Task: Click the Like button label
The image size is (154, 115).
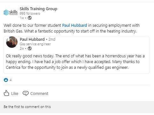Action: (15, 94)
